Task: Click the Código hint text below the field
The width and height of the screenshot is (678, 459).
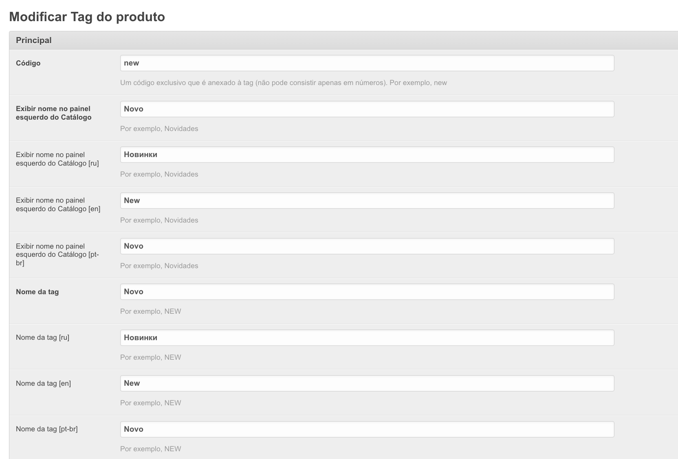Action: [283, 83]
